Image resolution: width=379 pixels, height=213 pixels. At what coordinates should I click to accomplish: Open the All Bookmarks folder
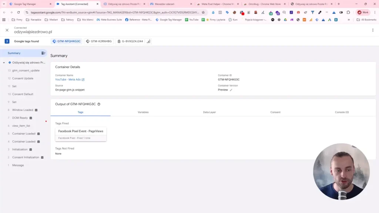click(x=366, y=20)
